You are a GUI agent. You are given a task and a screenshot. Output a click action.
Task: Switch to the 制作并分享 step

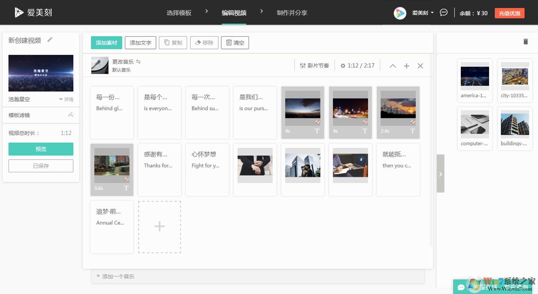(x=292, y=12)
